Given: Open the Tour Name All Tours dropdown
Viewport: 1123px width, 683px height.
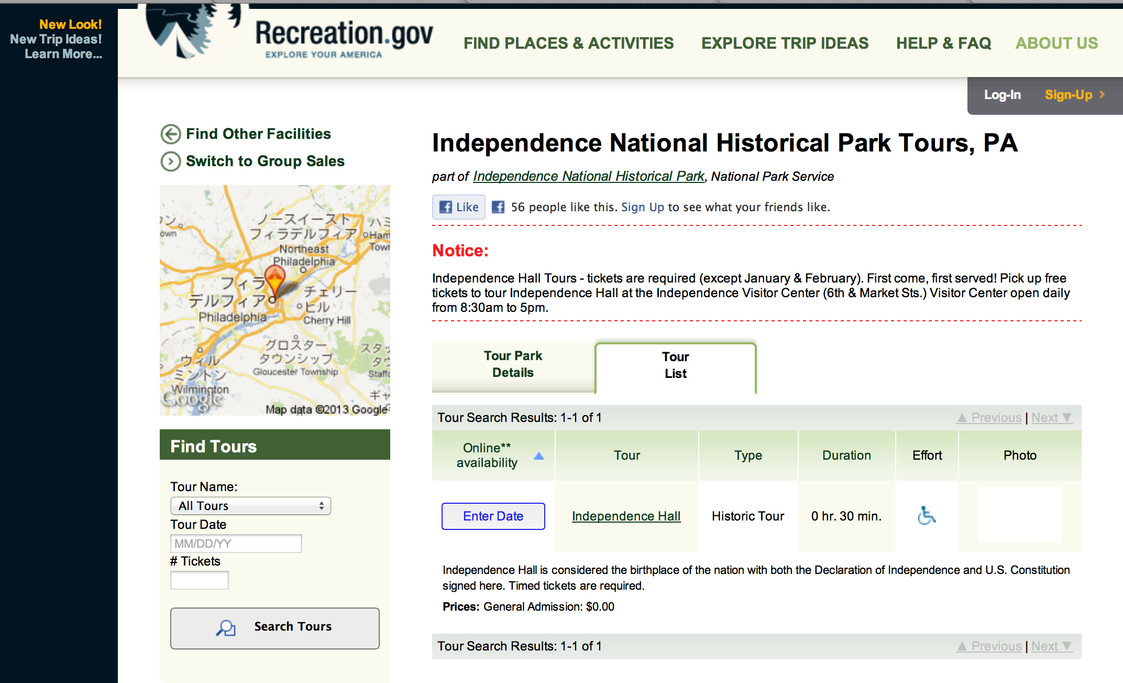Looking at the screenshot, I should tap(251, 506).
